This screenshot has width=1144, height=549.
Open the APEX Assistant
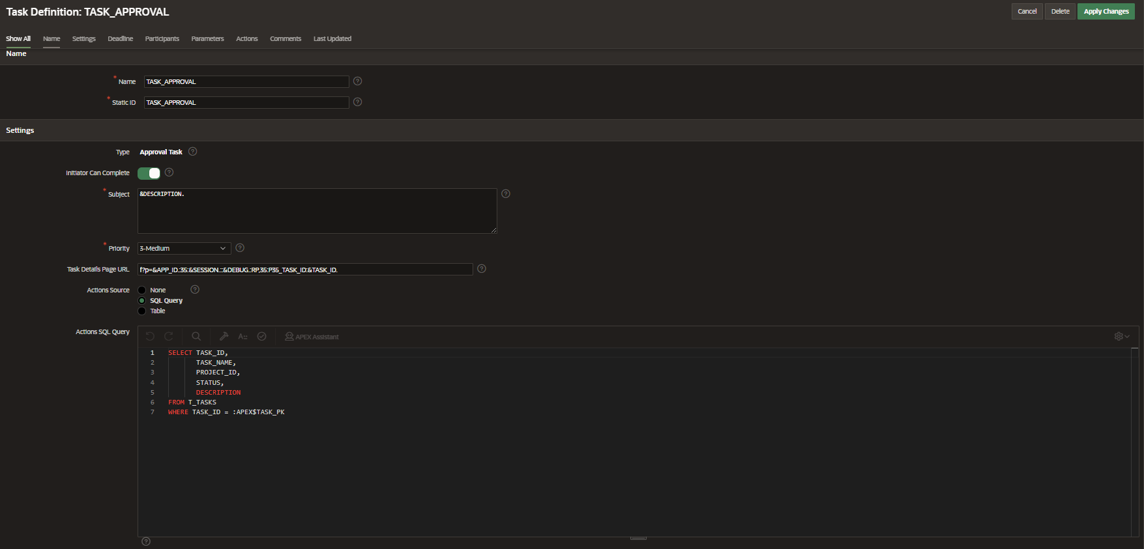[312, 337]
